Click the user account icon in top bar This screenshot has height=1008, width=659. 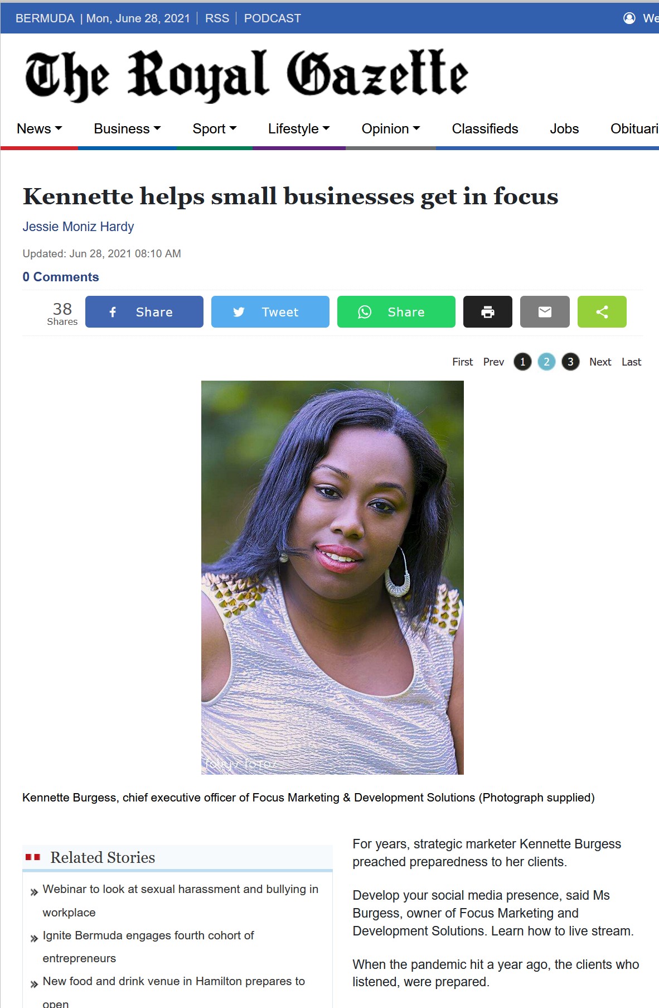629,18
